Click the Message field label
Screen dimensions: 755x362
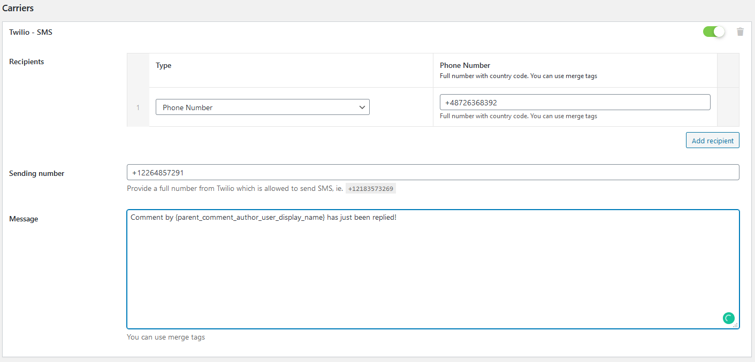pyautogui.click(x=24, y=219)
